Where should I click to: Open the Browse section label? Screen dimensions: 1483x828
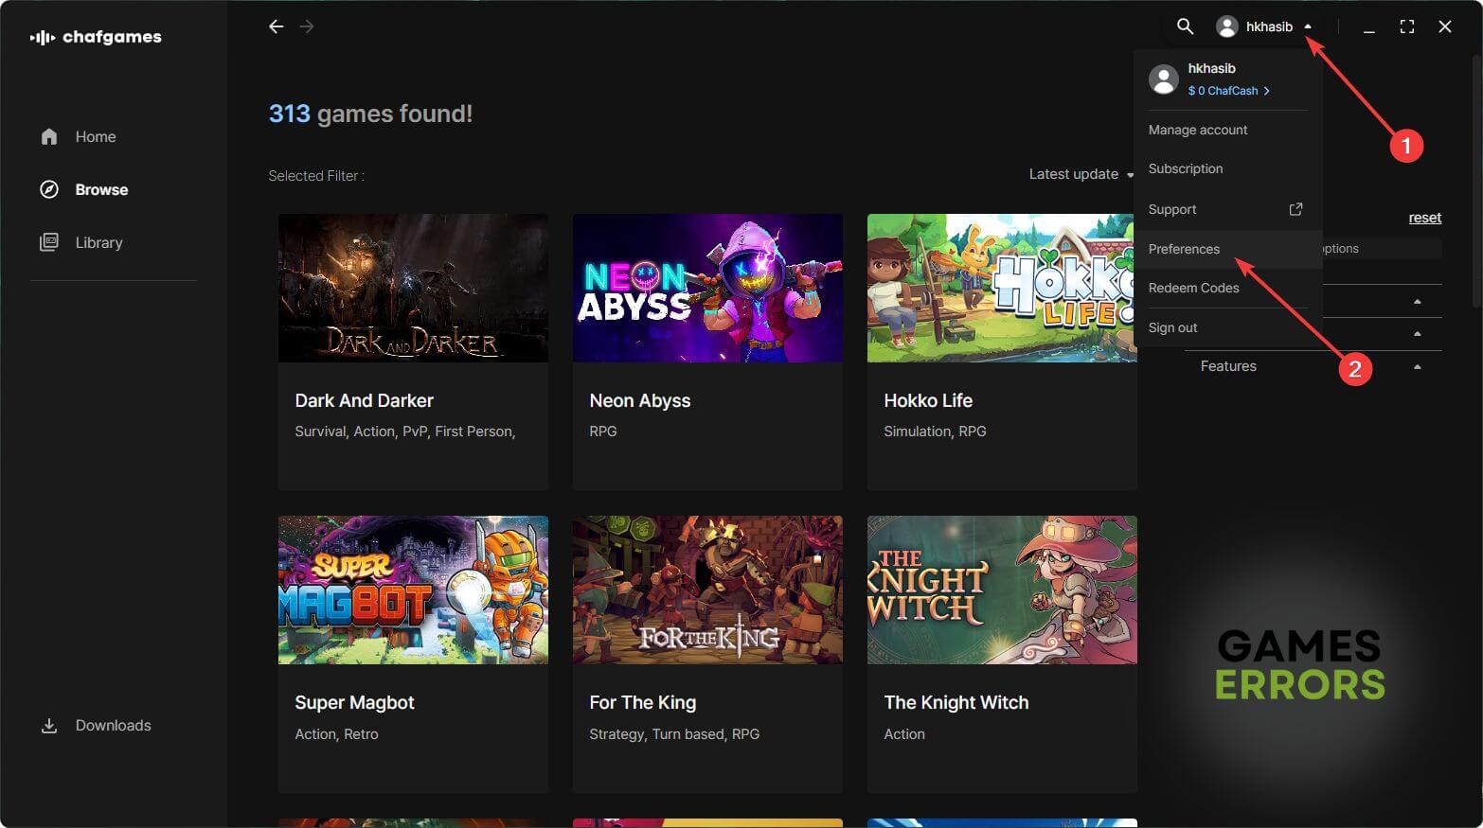[101, 189]
